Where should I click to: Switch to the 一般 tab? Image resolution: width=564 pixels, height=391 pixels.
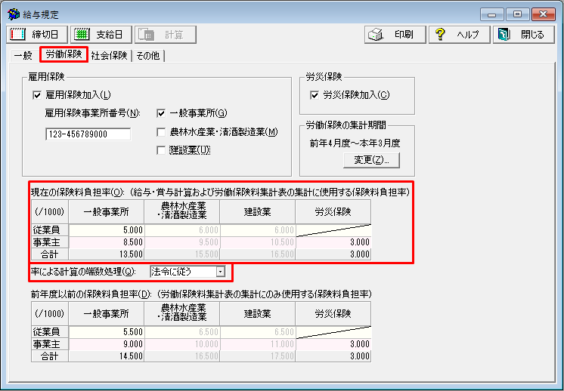coord(23,56)
